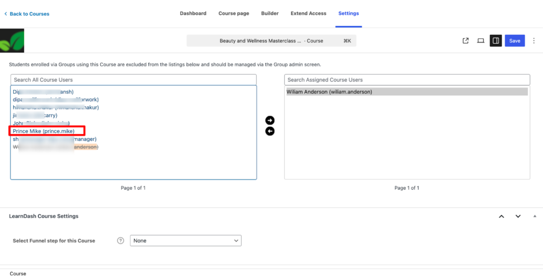Select the user ending with 'ansh)'

[x=43, y=92]
